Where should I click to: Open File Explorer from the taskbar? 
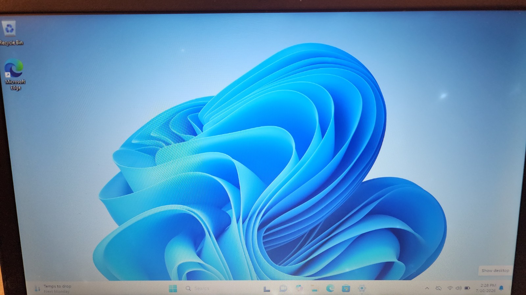coord(315,288)
